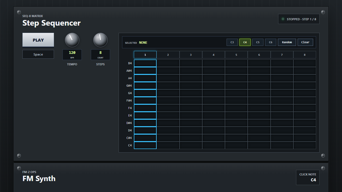Select step 5 column header
Image resolution: width=342 pixels, height=192 pixels.
pos(236,55)
